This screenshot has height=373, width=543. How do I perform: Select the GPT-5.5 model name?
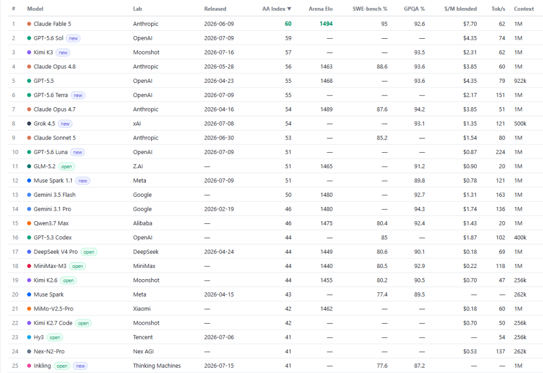[43, 81]
